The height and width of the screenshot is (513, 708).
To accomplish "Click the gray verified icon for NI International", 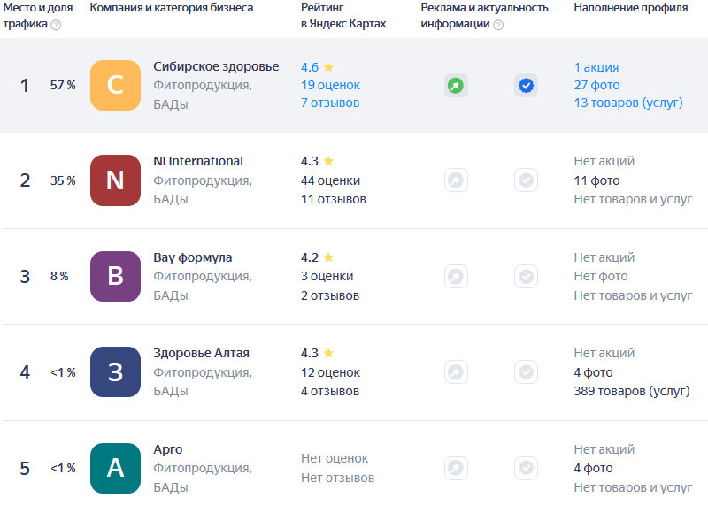I will 526,180.
